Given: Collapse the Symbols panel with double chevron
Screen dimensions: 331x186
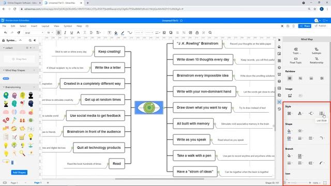Looking at the screenshot, I should [x=35, y=40].
